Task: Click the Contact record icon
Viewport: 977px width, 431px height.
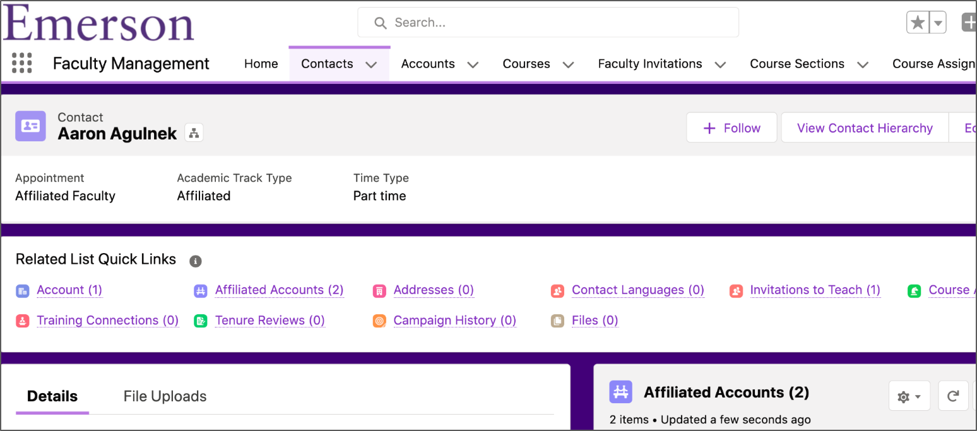Action: point(30,126)
